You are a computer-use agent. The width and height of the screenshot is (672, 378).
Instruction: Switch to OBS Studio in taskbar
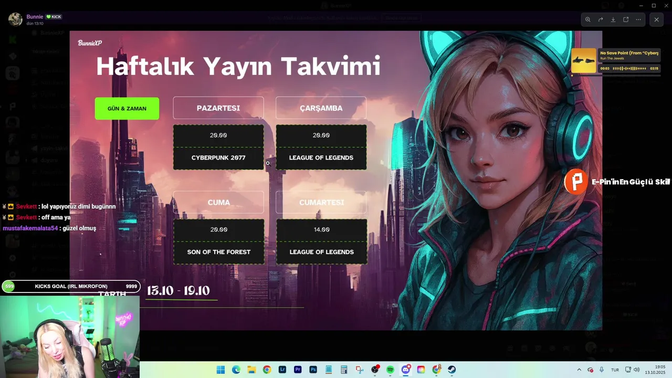[375, 370]
